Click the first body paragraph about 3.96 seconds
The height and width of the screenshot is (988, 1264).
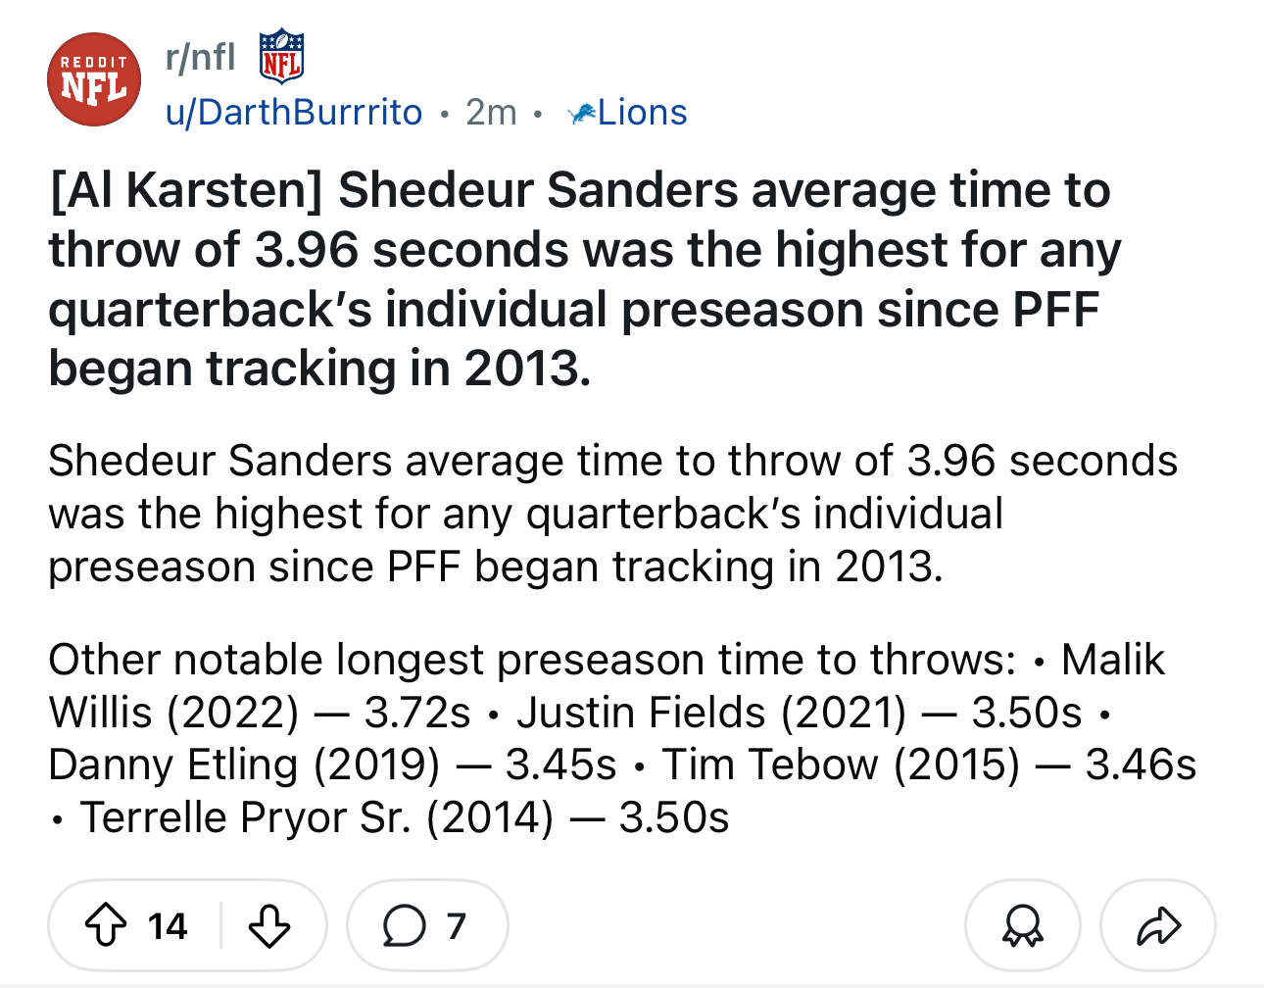coord(612,514)
